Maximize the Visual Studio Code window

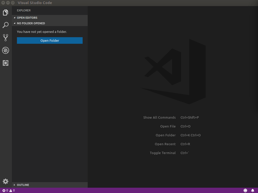[x=13, y=3]
